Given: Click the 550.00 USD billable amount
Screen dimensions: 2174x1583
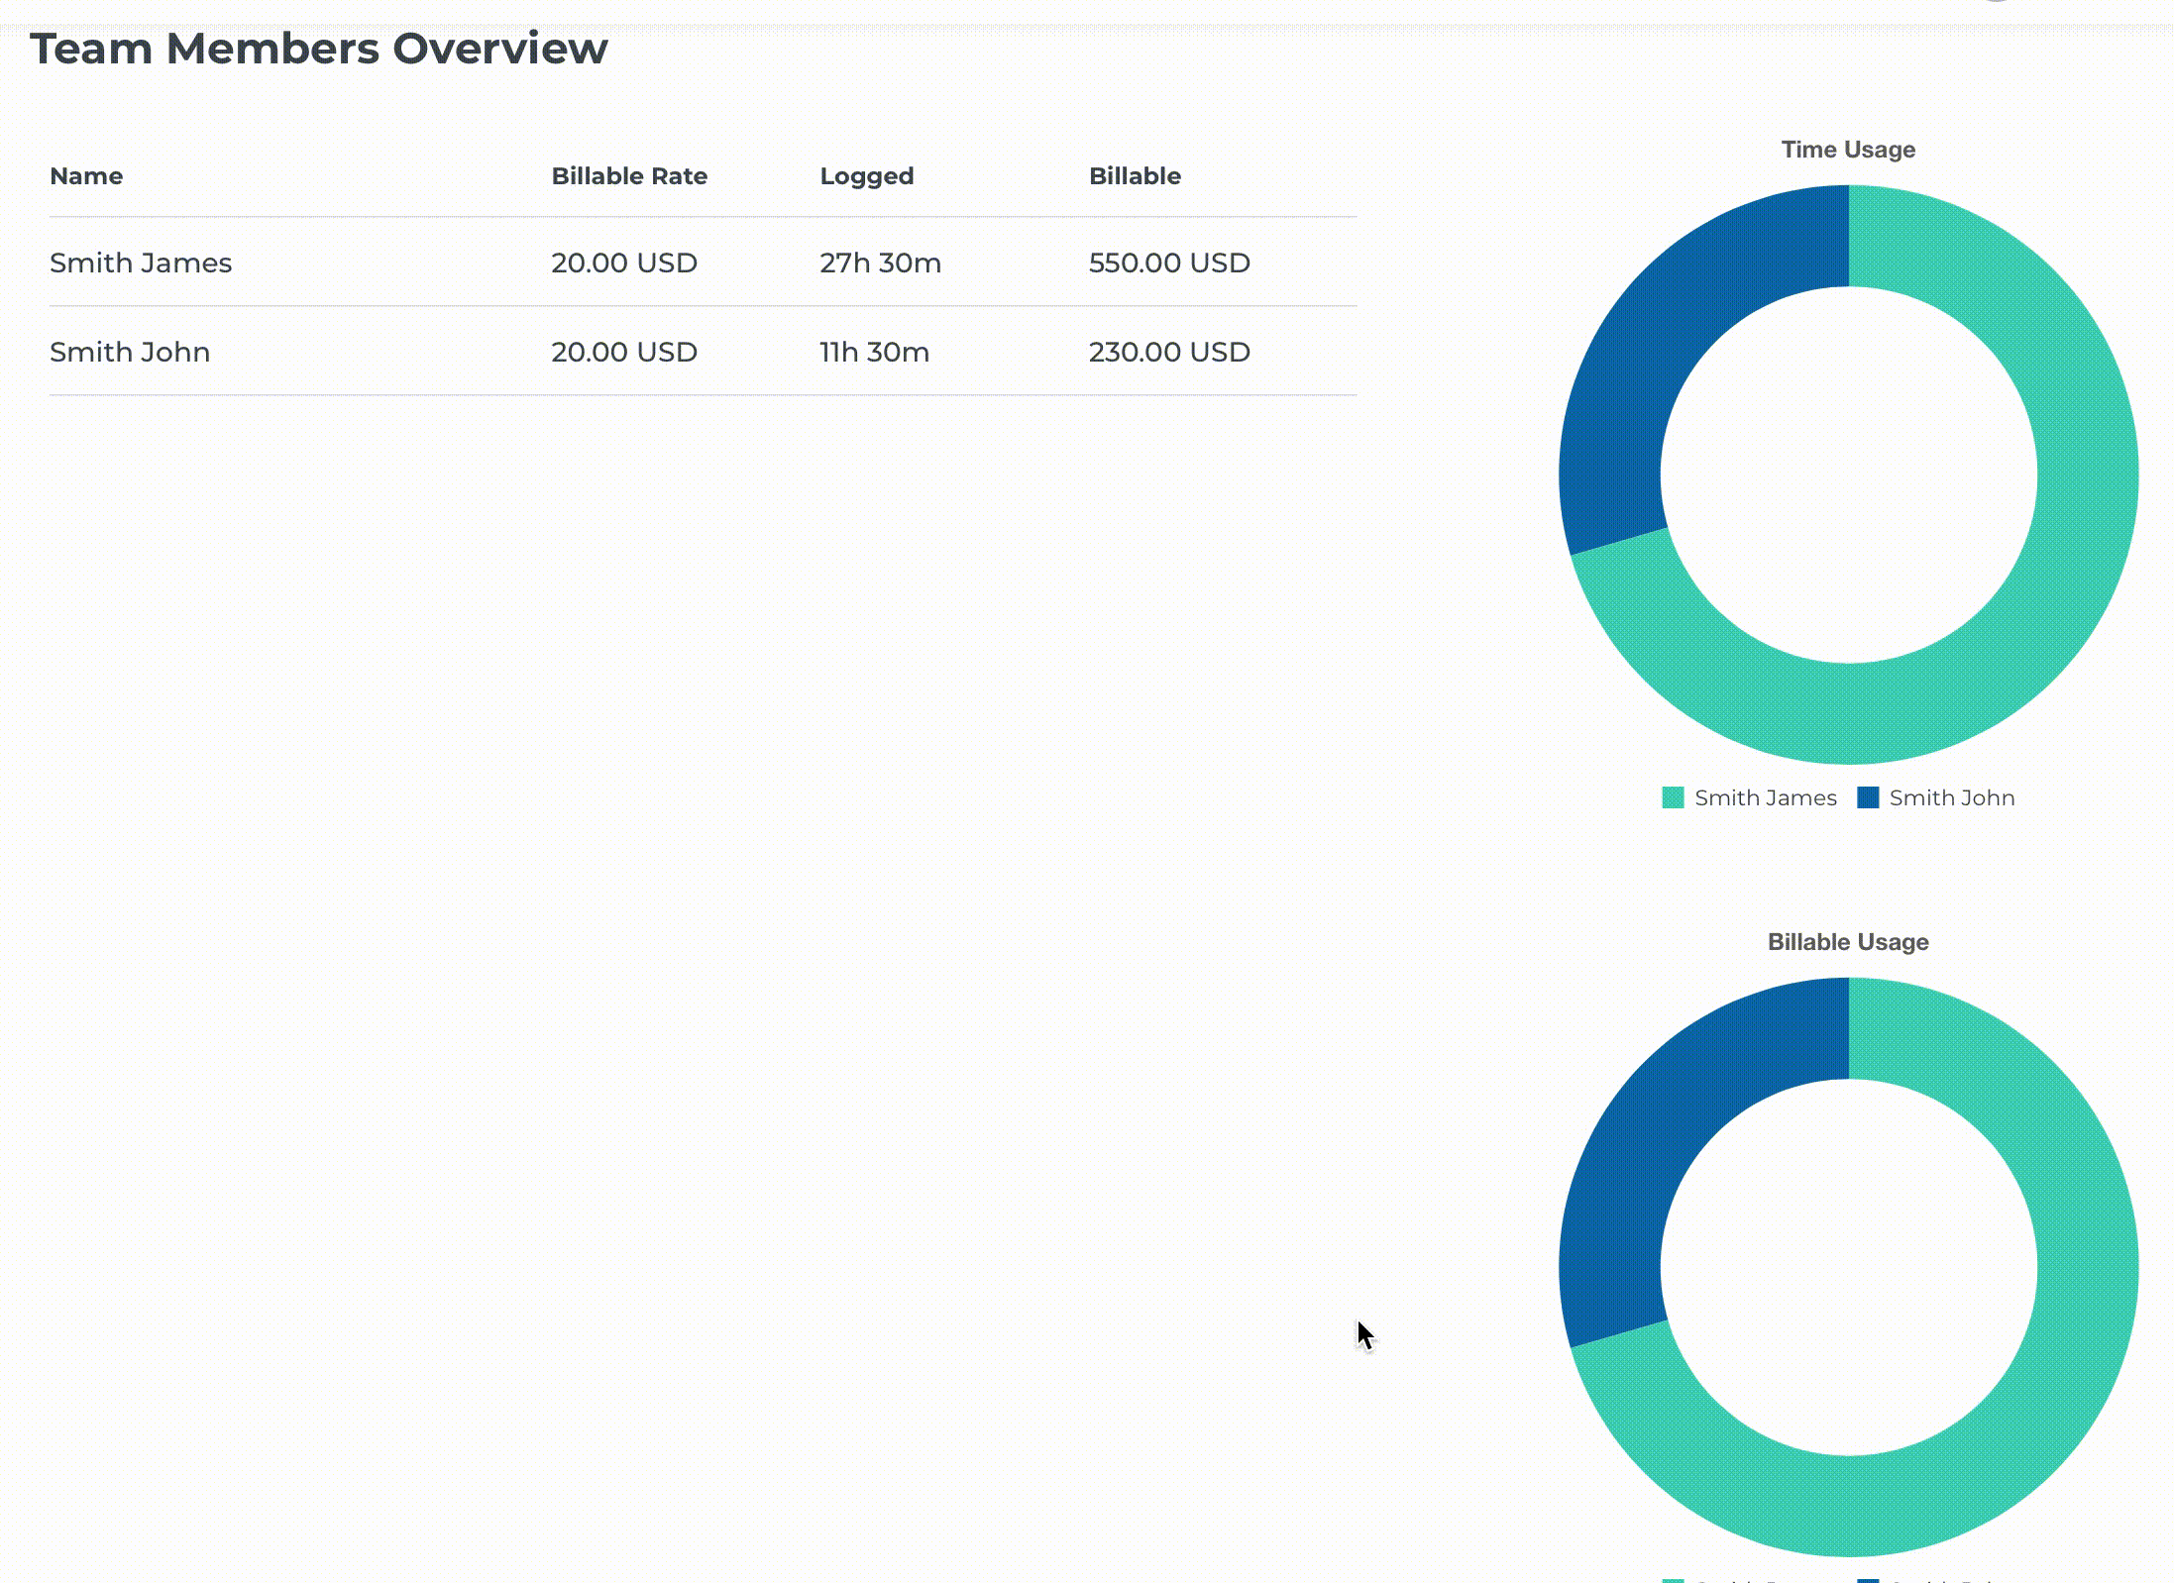Looking at the screenshot, I should click(1169, 263).
